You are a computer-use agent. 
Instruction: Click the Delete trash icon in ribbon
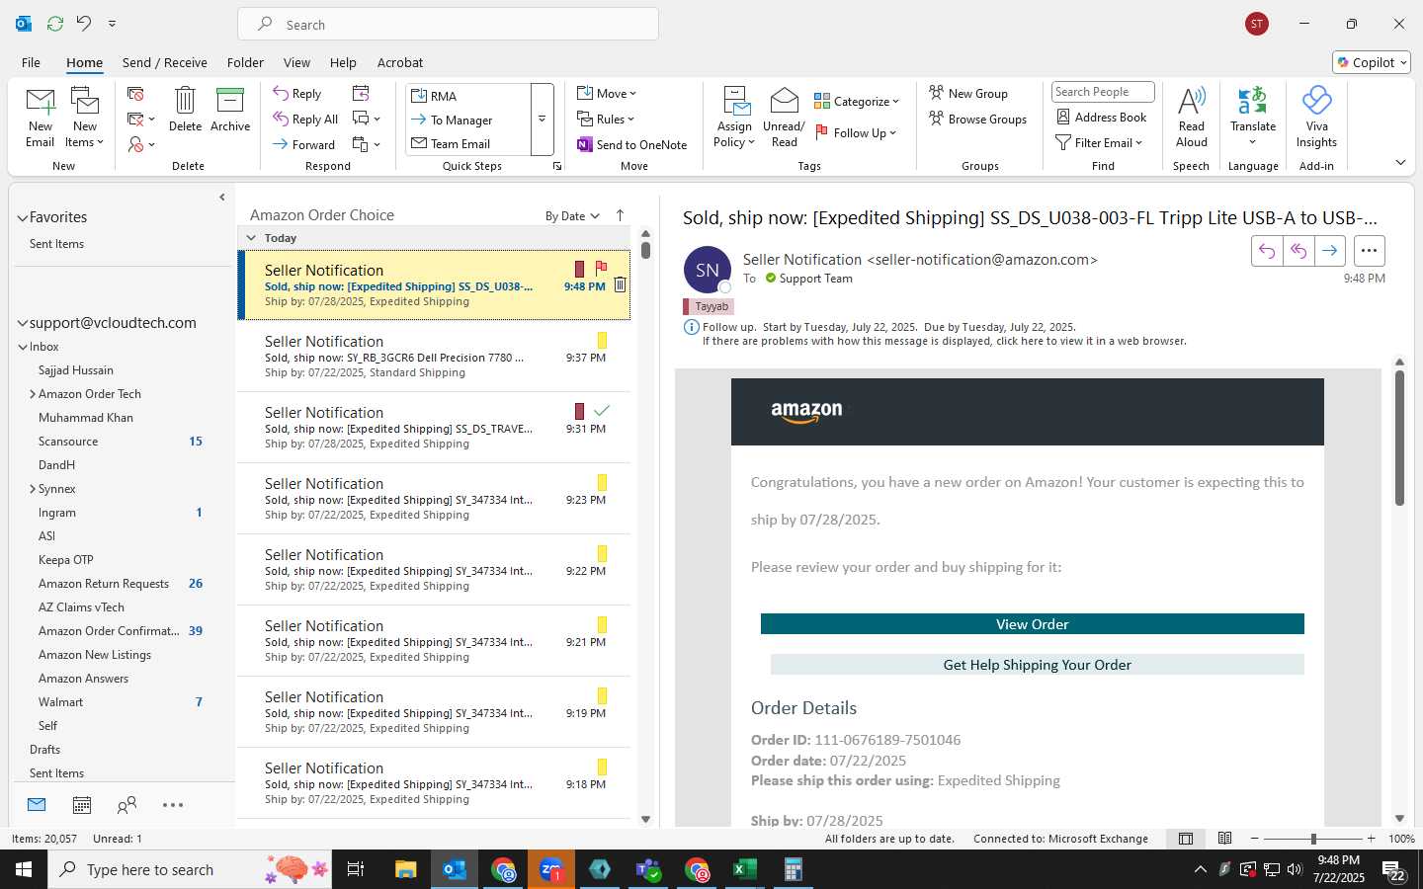pos(185,101)
